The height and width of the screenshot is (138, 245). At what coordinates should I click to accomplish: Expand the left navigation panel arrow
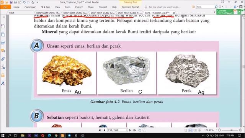point(4,17)
